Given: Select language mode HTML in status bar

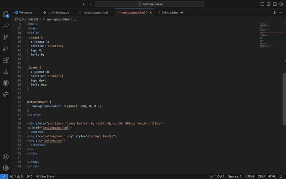Looking at the screenshot, I should [x=271, y=176].
